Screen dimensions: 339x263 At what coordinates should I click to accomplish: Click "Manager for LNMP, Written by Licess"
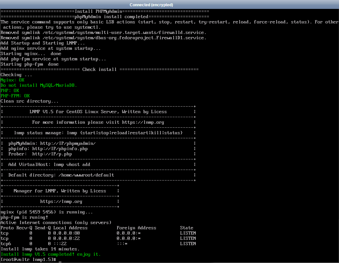pos(60,191)
